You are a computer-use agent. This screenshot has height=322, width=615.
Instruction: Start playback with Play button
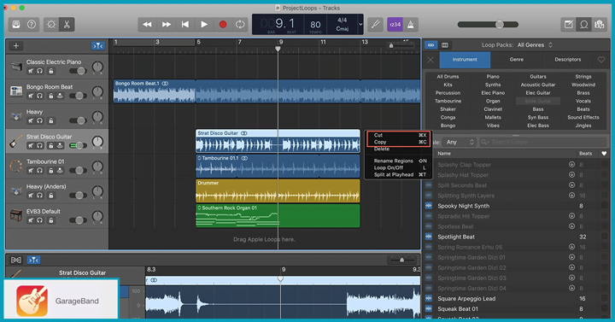204,24
